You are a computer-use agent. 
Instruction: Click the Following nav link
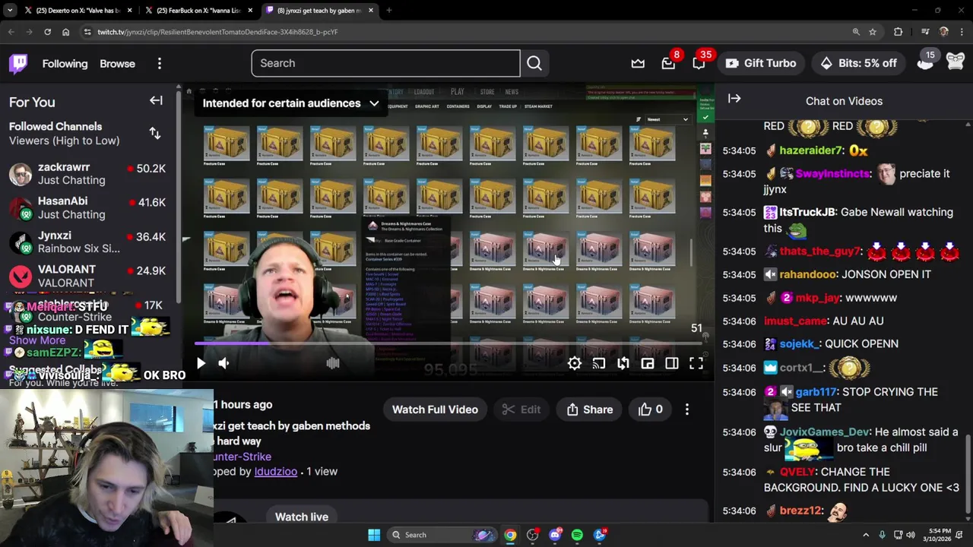click(x=65, y=64)
